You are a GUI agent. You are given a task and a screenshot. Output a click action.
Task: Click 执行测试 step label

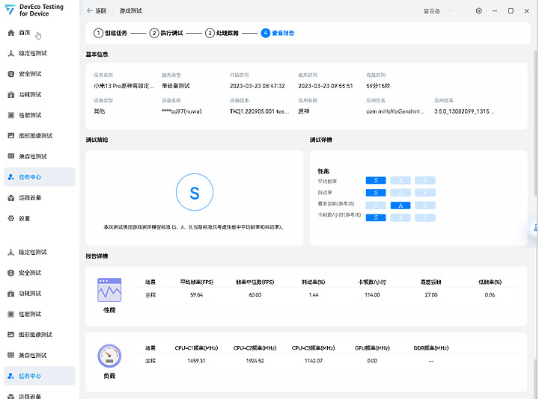click(171, 33)
